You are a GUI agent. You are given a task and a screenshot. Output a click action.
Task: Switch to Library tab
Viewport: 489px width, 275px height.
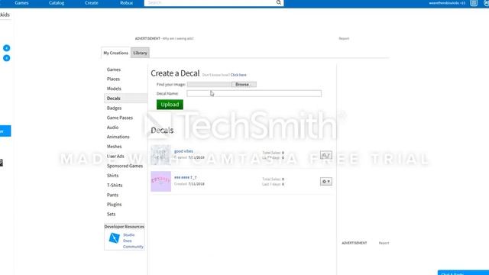coord(140,53)
